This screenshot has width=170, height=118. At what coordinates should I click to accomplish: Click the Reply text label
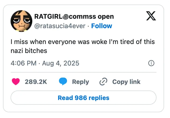[x=80, y=82]
